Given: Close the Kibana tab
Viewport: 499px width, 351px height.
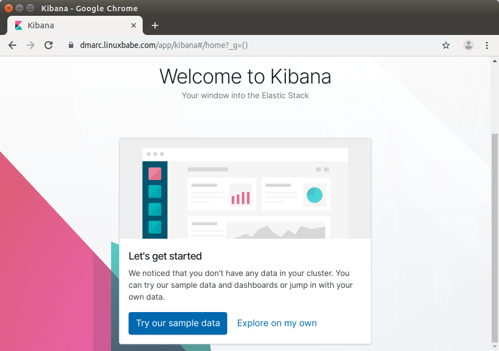Looking at the screenshot, I should (134, 25).
